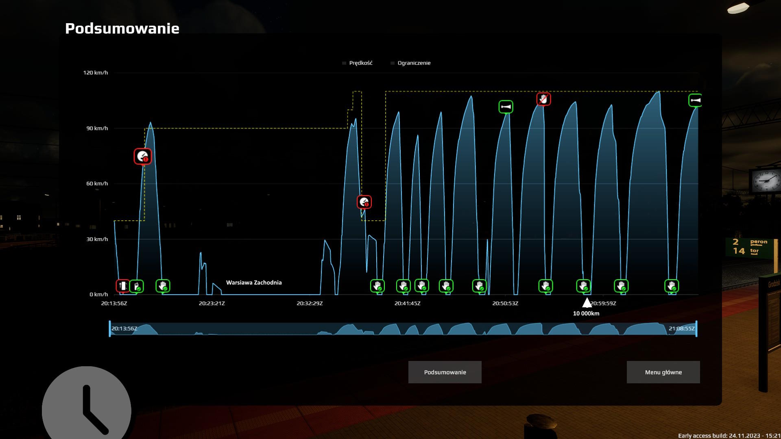Image resolution: width=781 pixels, height=439 pixels.
Task: Click the 10 000km triangle marker
Action: click(x=587, y=303)
